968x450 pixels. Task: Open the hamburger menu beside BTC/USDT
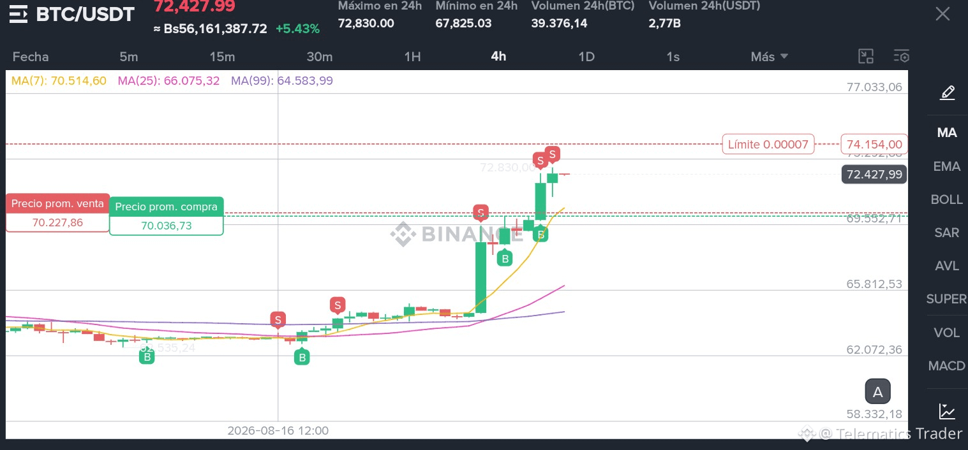[x=19, y=14]
